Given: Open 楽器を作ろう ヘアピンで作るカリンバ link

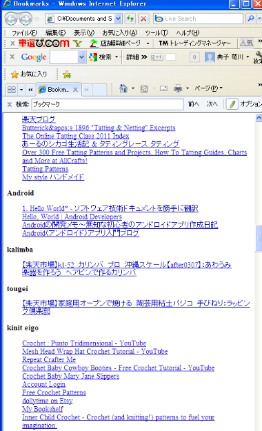Looking at the screenshot, I should pyautogui.click(x=79, y=272).
